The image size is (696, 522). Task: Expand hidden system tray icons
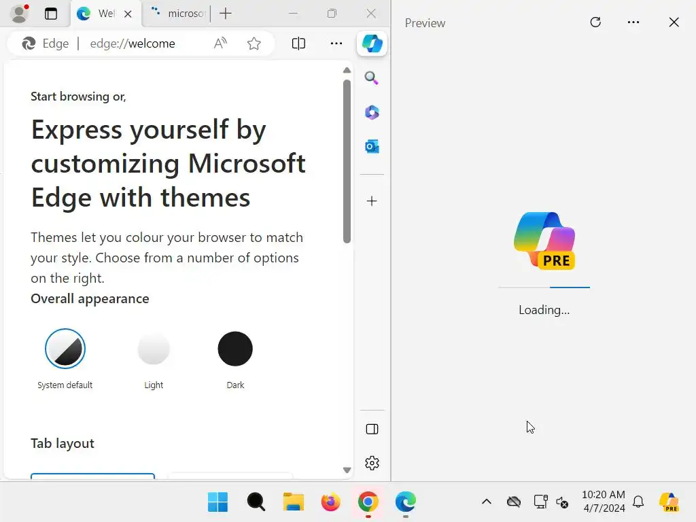(487, 502)
